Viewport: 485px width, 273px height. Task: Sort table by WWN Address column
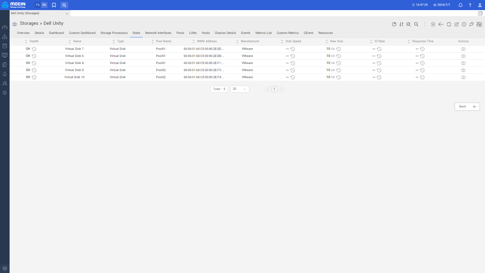[x=193, y=41]
